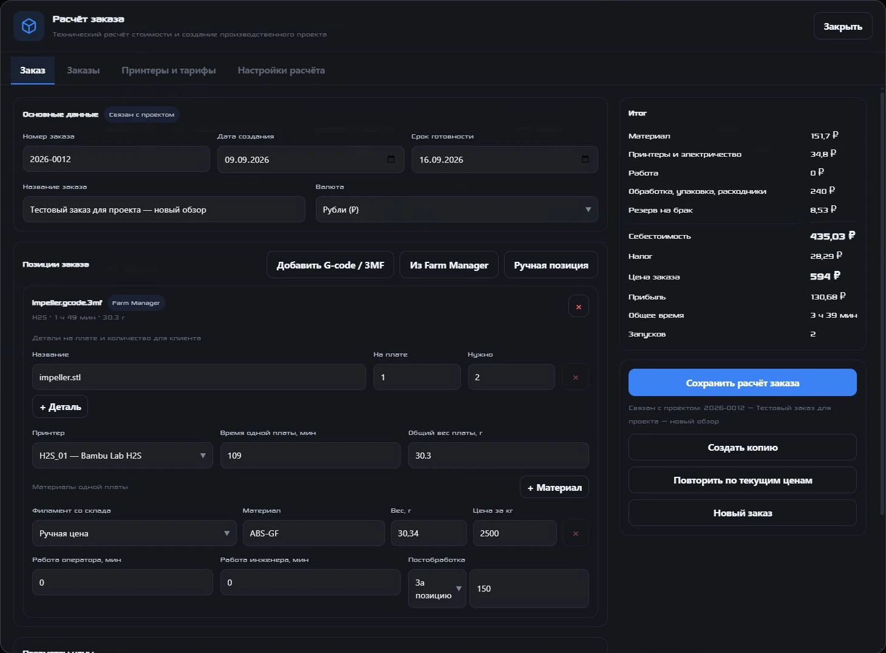Edit the total plate weight field 30.3
The image size is (886, 653).
pos(498,456)
